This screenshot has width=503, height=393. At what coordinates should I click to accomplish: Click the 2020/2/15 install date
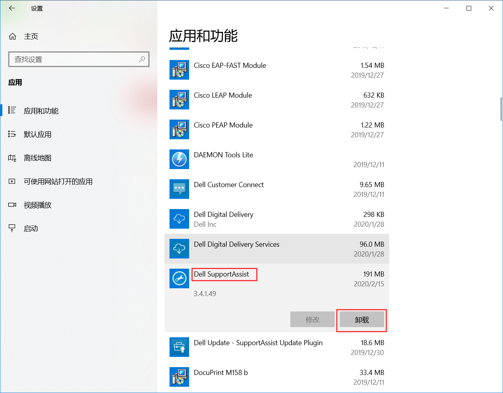369,284
